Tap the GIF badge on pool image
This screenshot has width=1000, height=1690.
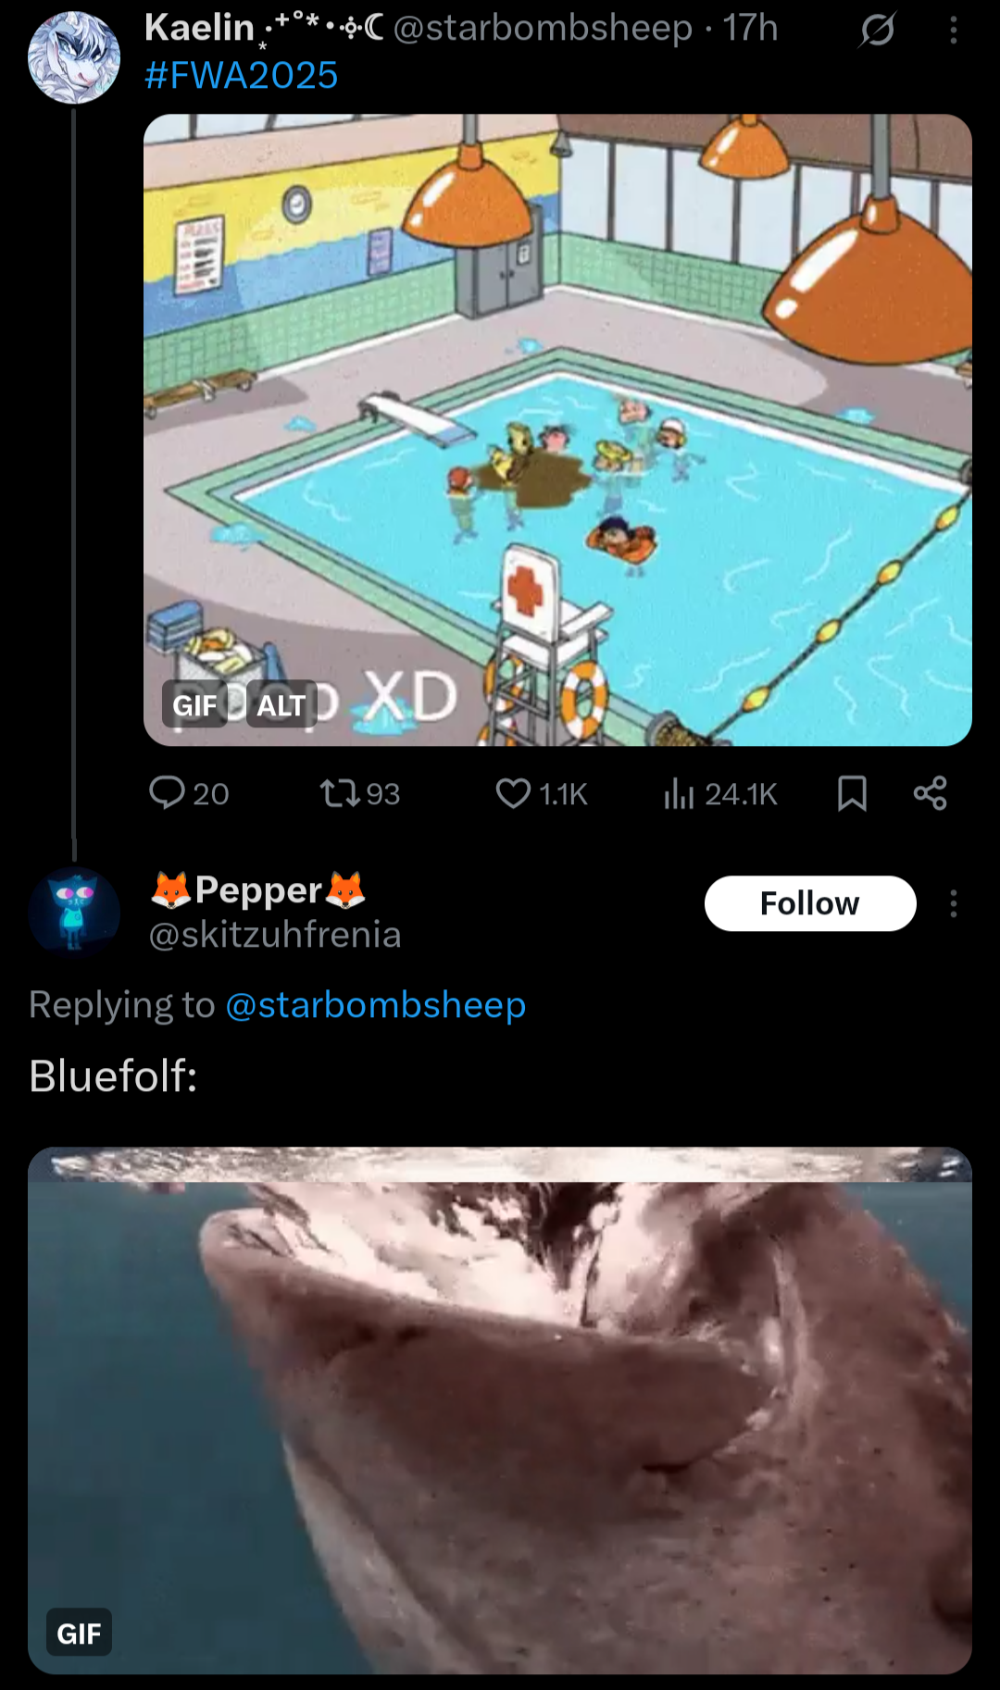[194, 705]
